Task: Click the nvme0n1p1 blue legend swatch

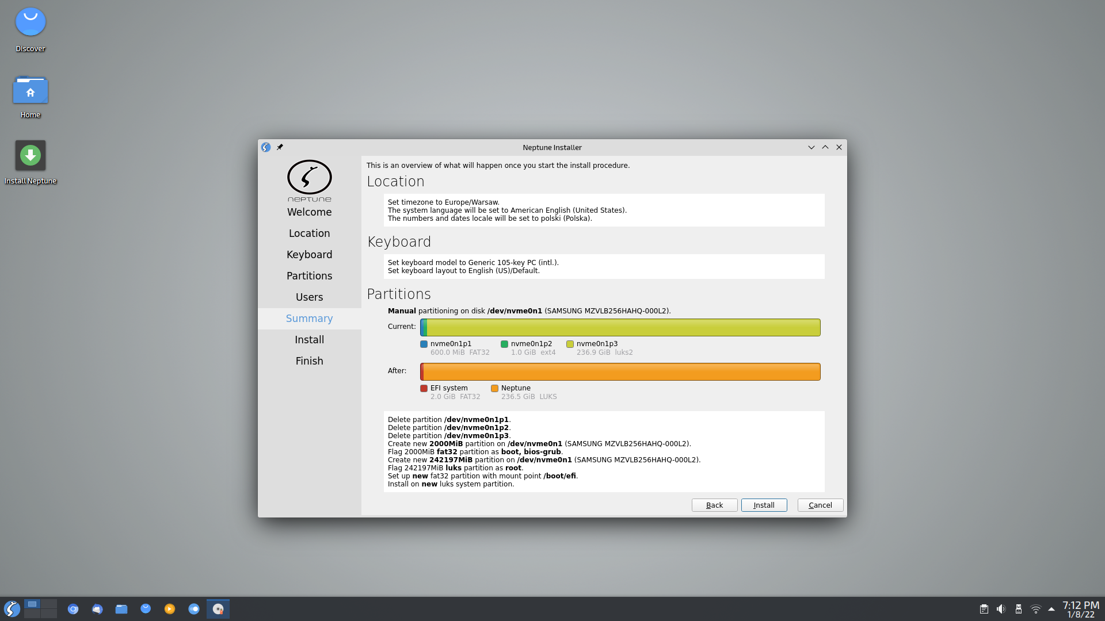Action: [424, 344]
